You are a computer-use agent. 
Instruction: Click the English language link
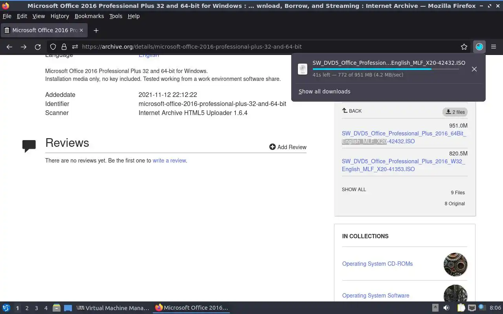pyautogui.click(x=149, y=56)
